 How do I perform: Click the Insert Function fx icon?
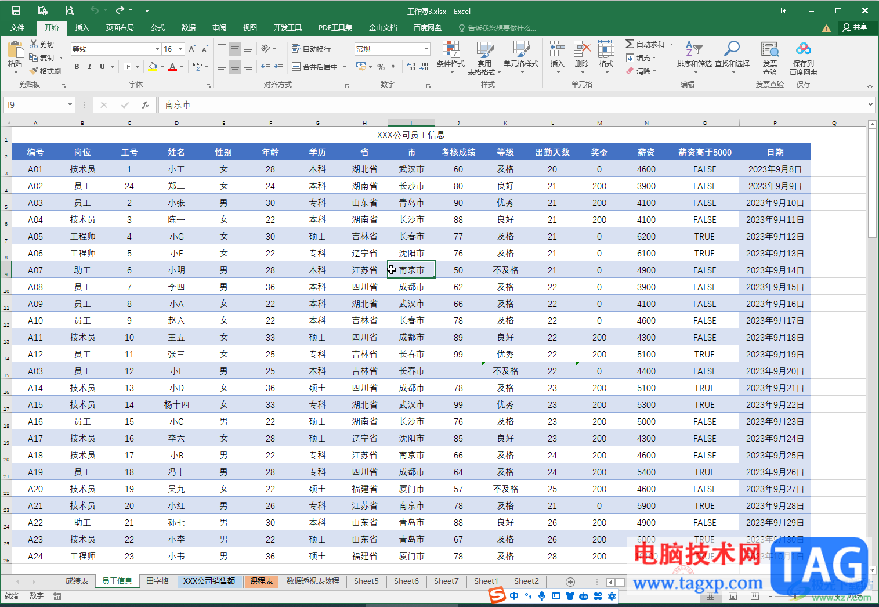coord(146,105)
